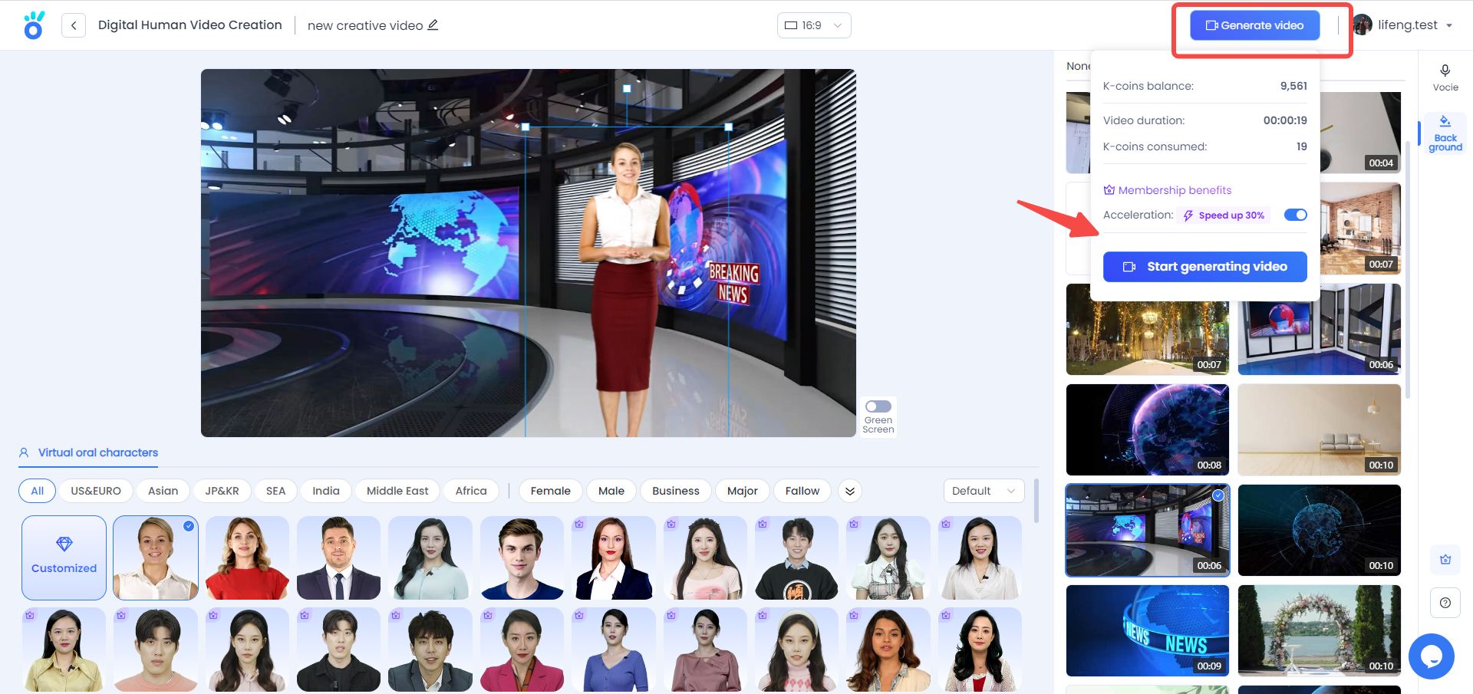
Task: Filter characters by Asian
Action: (163, 491)
